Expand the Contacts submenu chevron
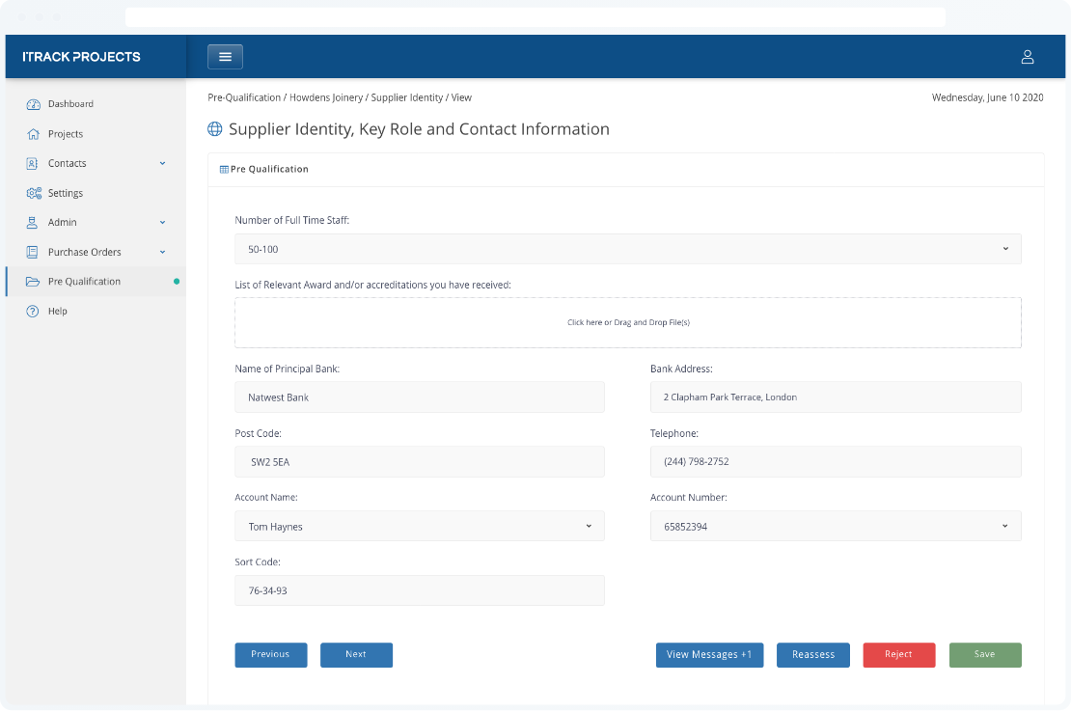 pyautogui.click(x=162, y=163)
